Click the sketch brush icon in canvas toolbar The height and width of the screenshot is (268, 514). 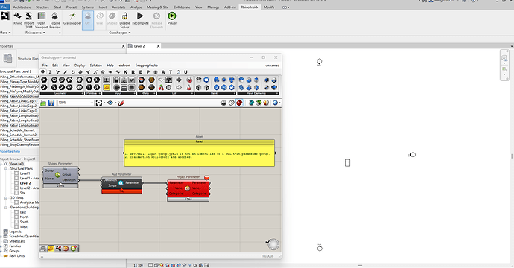[121, 103]
